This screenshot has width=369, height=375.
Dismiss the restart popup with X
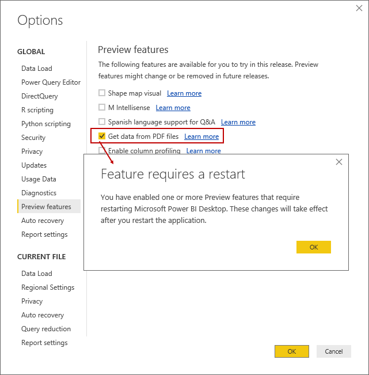(x=339, y=162)
